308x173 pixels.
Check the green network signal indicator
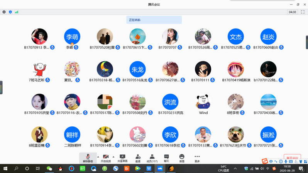pos(17,12)
